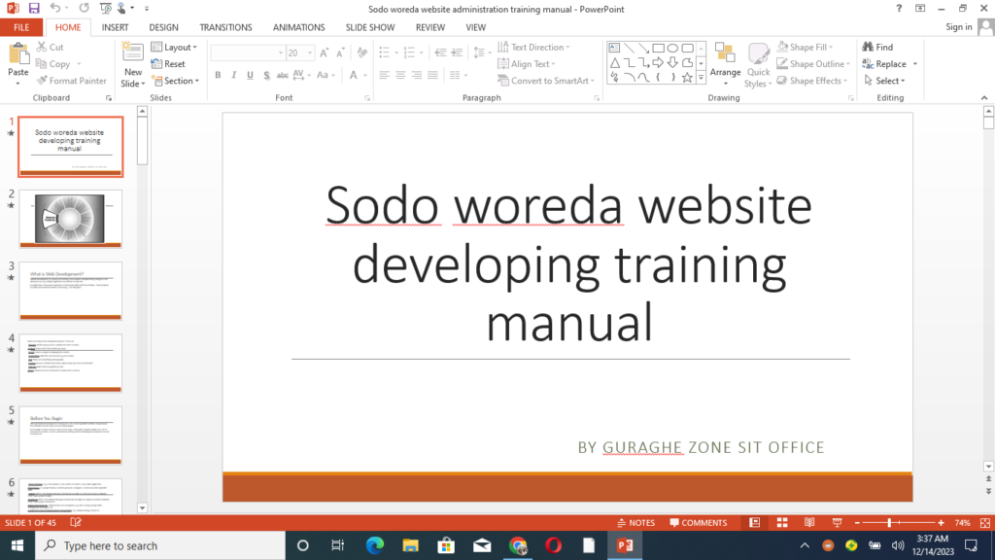Toggle the Notes pane
995x560 pixels.
tap(635, 522)
